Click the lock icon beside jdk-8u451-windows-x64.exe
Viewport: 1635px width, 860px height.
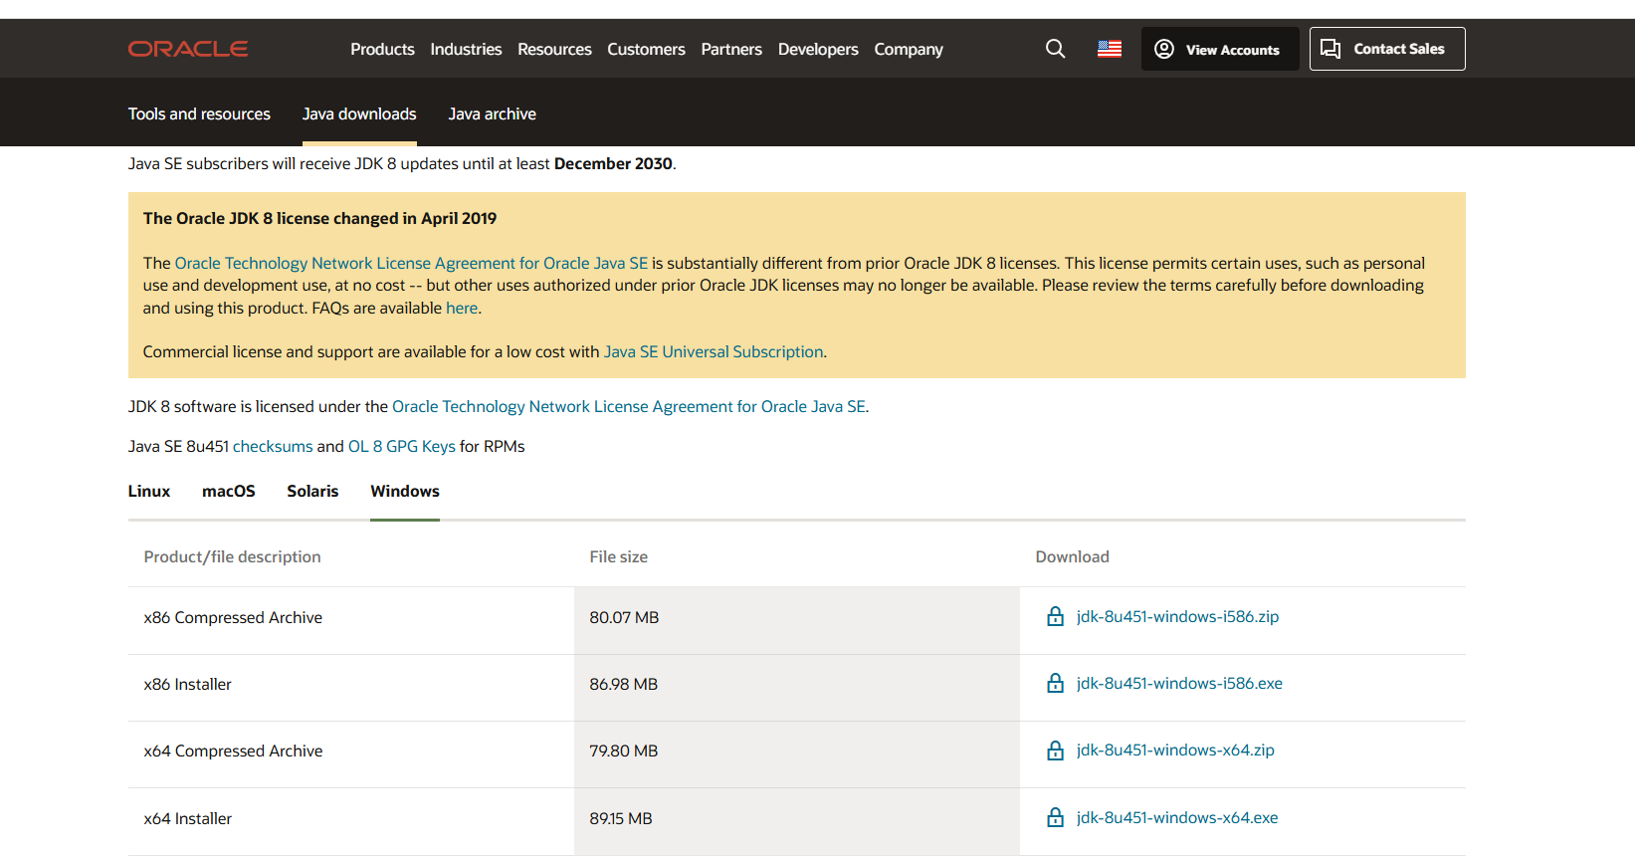tap(1056, 818)
